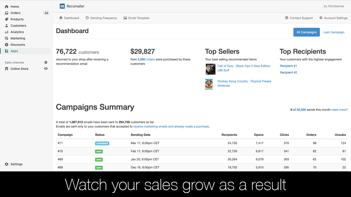This screenshot has width=351, height=197.
Task: Select the Marketing icon in the sidebar
Action: click(x=6, y=38)
